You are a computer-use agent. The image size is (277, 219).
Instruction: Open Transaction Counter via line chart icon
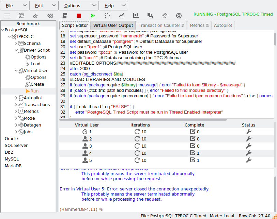click(x=122, y=16)
